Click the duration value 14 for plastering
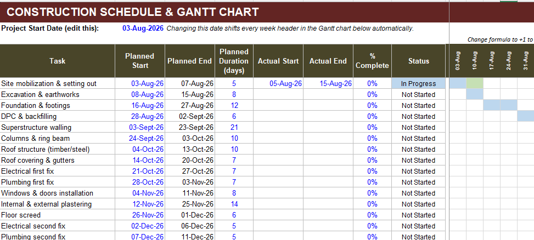Viewport: 534px width, 240px height. [234, 204]
